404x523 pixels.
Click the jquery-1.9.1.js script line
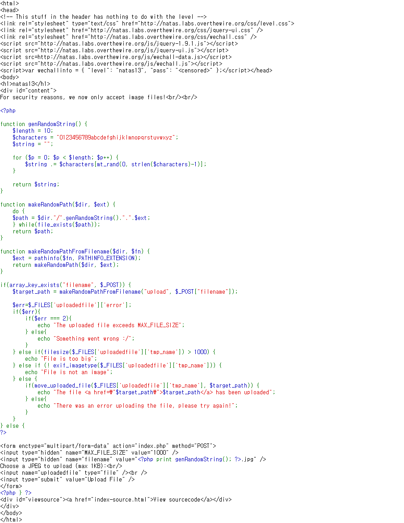click(119, 44)
